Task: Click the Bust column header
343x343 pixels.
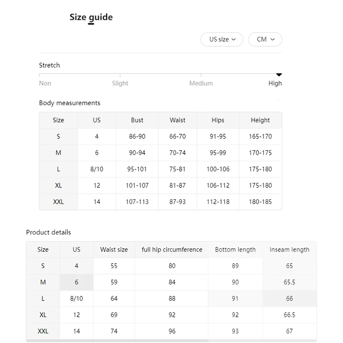Action: 137,120
